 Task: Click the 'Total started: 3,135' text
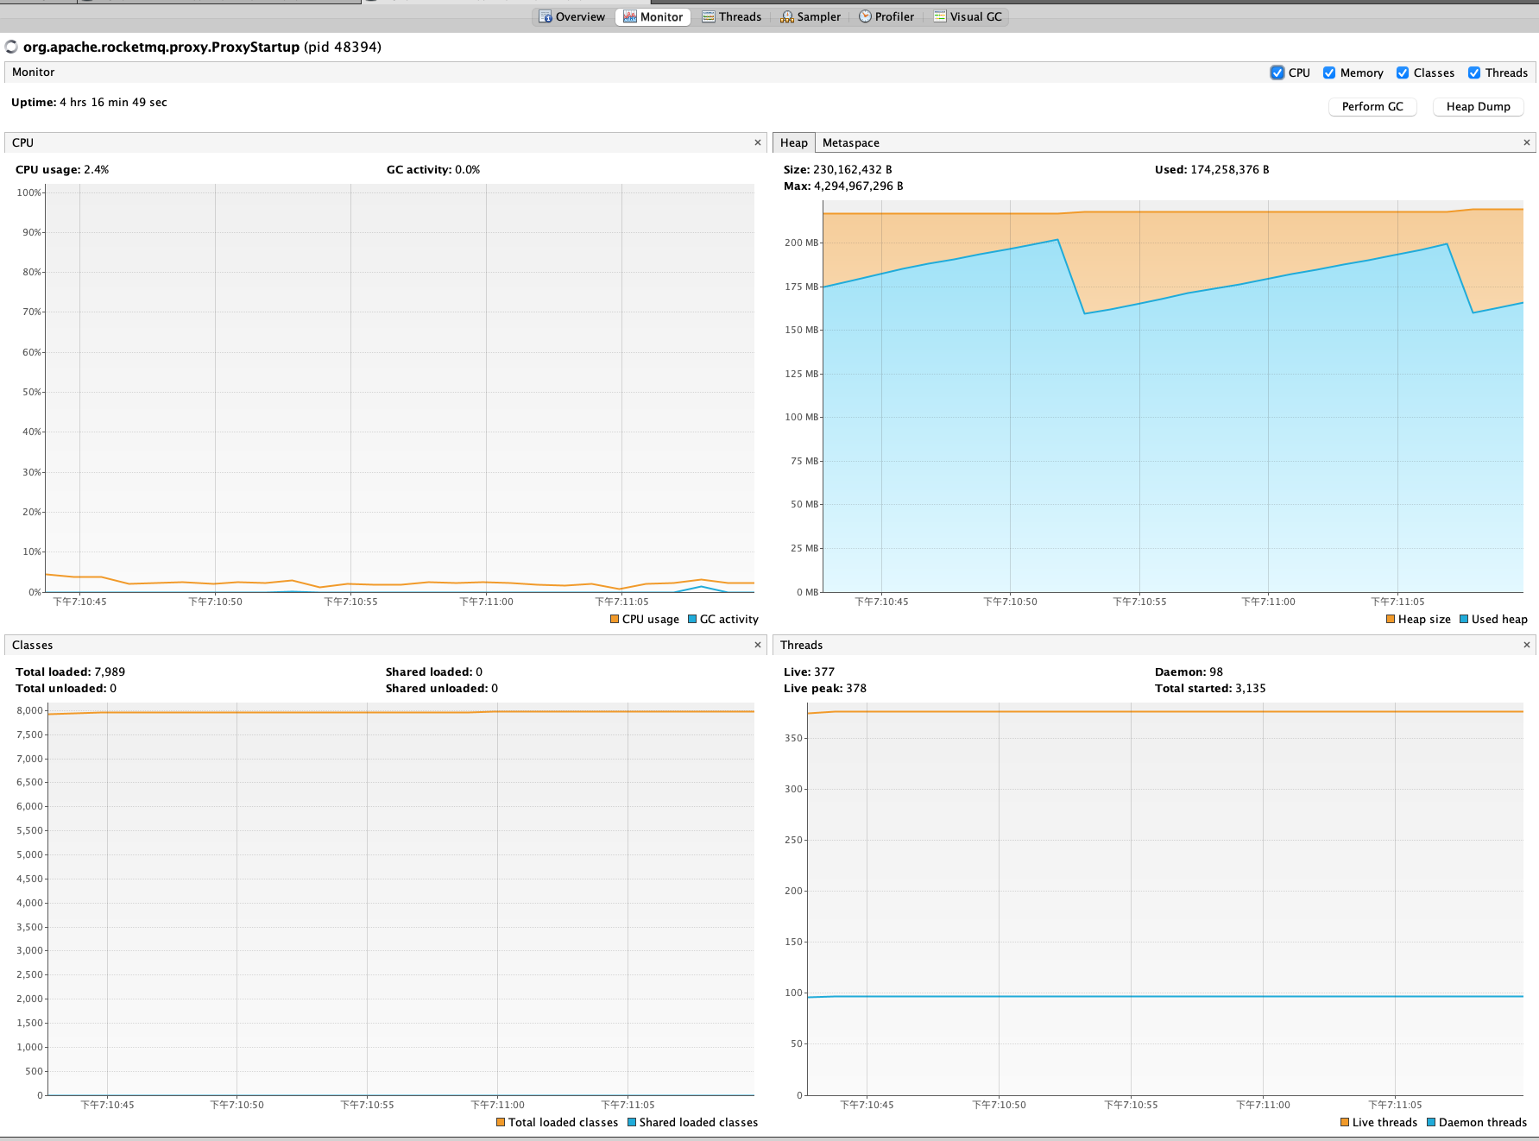(x=1210, y=688)
